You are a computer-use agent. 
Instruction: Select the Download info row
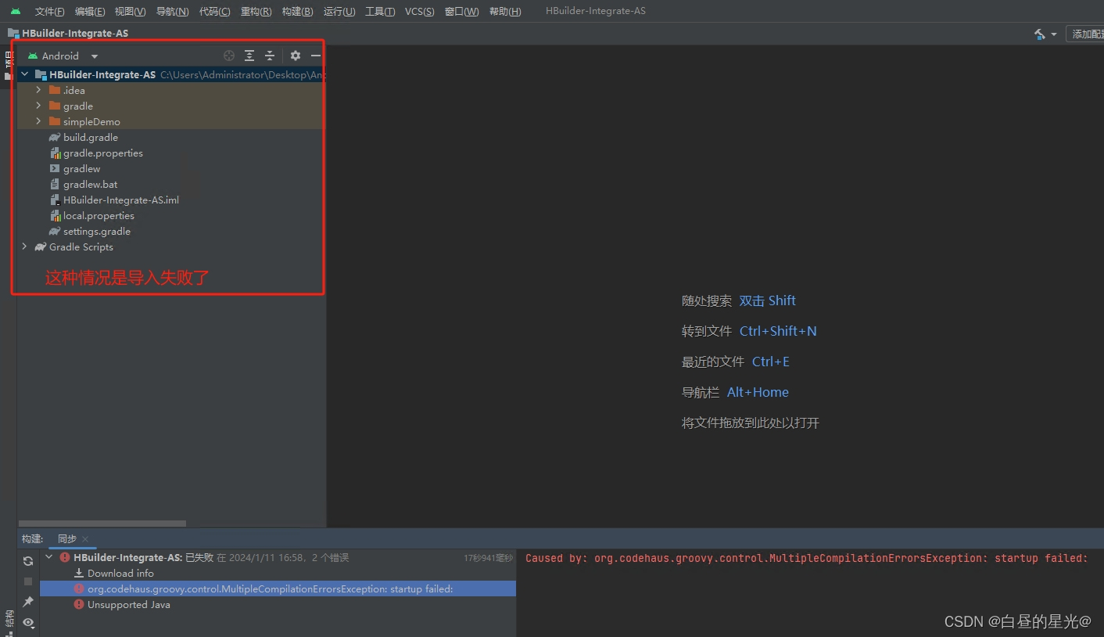click(x=278, y=573)
